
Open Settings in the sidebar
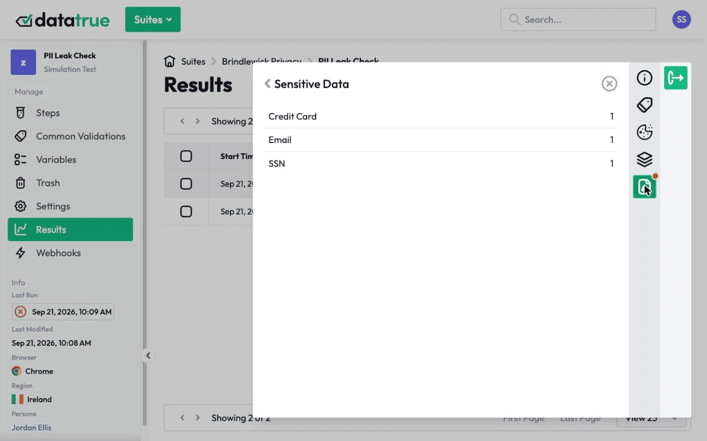pos(70,206)
